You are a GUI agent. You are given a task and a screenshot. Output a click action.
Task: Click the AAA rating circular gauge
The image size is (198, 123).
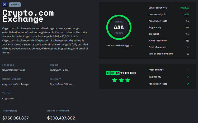pos(119,27)
